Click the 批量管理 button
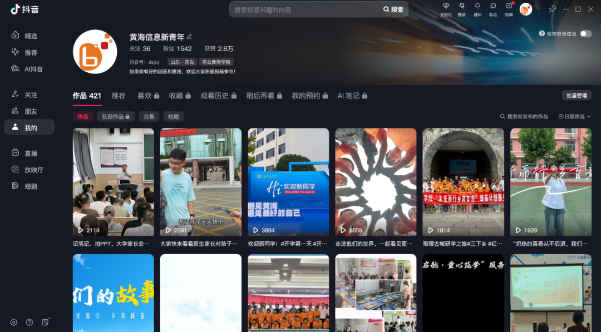601x332 pixels. pos(577,96)
